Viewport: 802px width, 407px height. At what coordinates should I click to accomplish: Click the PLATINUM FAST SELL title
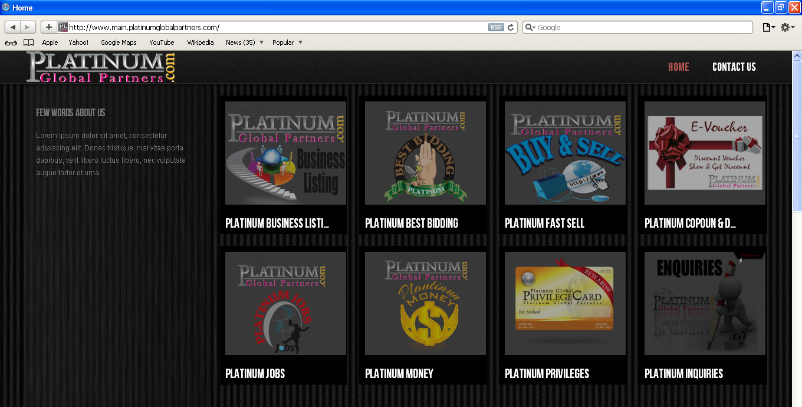[544, 223]
